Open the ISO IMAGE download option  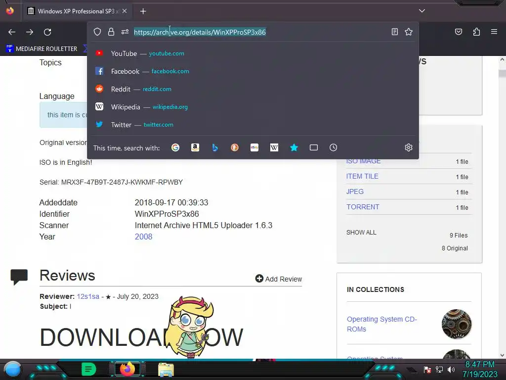coord(363,161)
